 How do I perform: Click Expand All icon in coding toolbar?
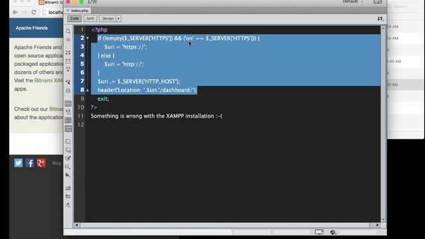coord(68,69)
